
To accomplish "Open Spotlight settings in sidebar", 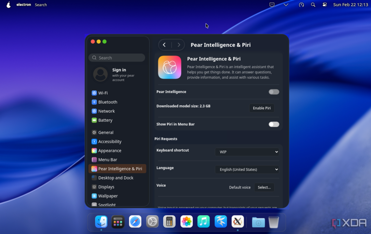I will pos(117,205).
